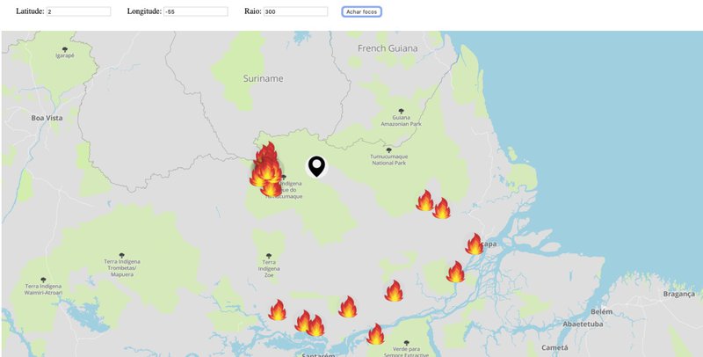703x357 pixels.
Task: Click the Boa Vista city label
Action: pos(49,117)
